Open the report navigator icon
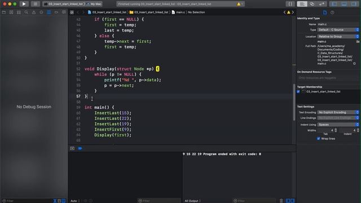This screenshot has width=361, height=203. click(64, 12)
